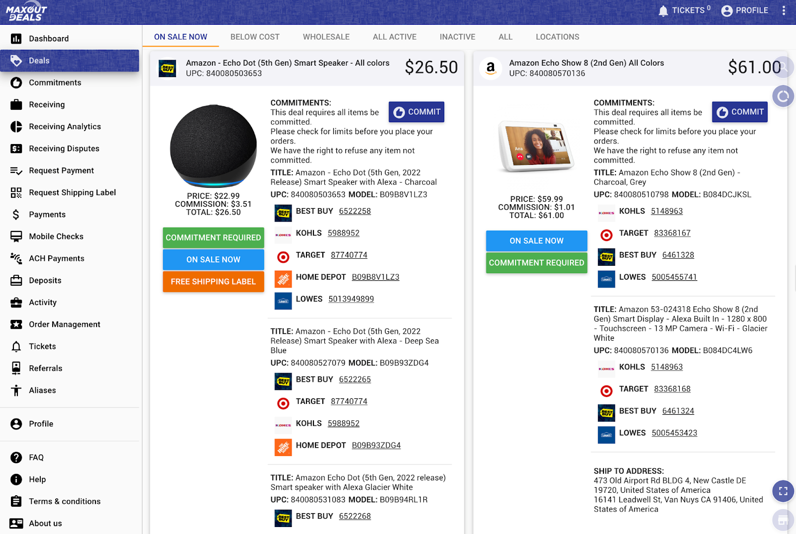Select the All Active tab

coord(395,37)
